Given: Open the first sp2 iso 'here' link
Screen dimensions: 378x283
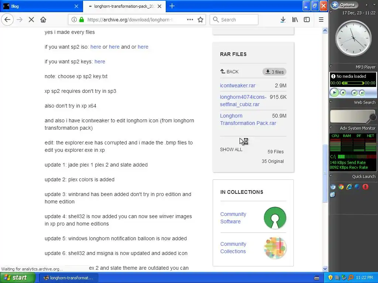Looking at the screenshot, I should 96,47.
